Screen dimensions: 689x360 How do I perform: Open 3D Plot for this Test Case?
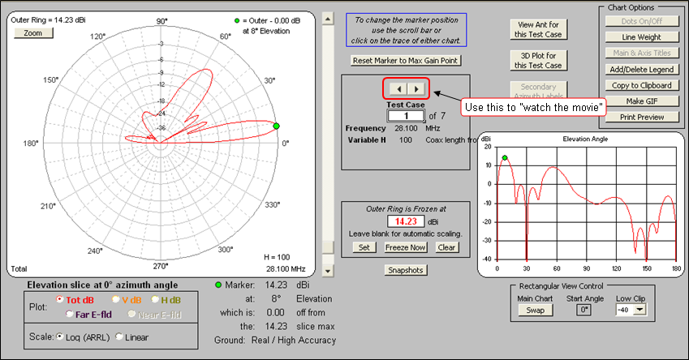click(539, 60)
